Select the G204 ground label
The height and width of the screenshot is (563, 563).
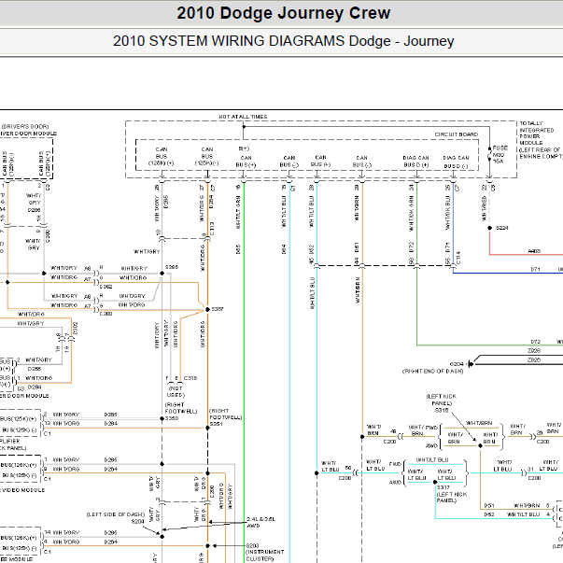pyautogui.click(x=457, y=364)
